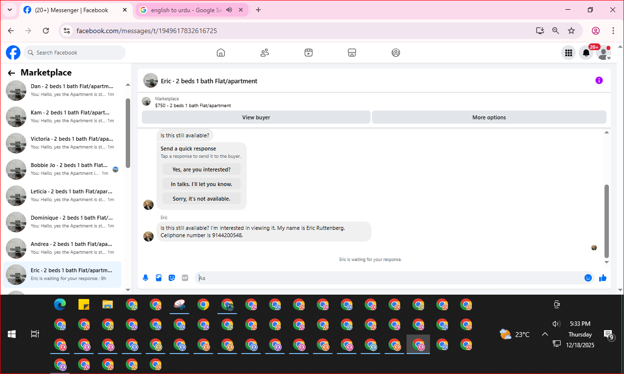Viewport: 624px width, 374px height.
Task: Open File Explorer from the taskbar
Action: pos(108,305)
